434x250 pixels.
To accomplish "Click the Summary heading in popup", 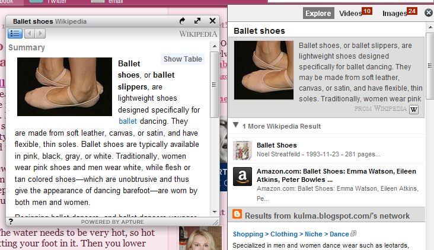I will click(27, 47).
